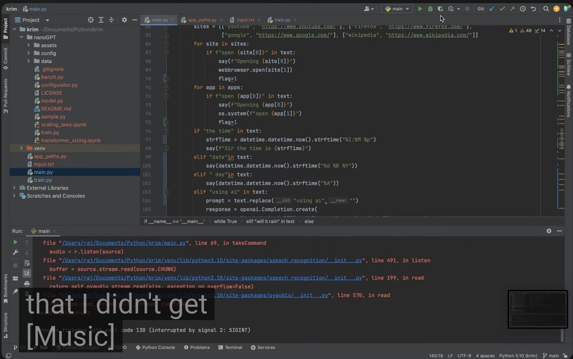Image resolution: width=573 pixels, height=359 pixels.
Task: Expand the config folder
Action: click(28, 53)
